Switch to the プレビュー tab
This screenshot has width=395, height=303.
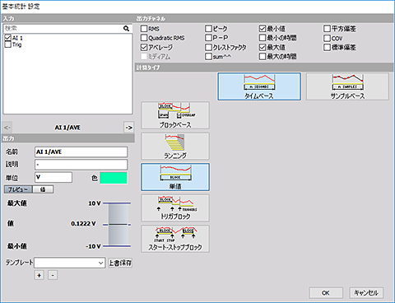click(18, 189)
